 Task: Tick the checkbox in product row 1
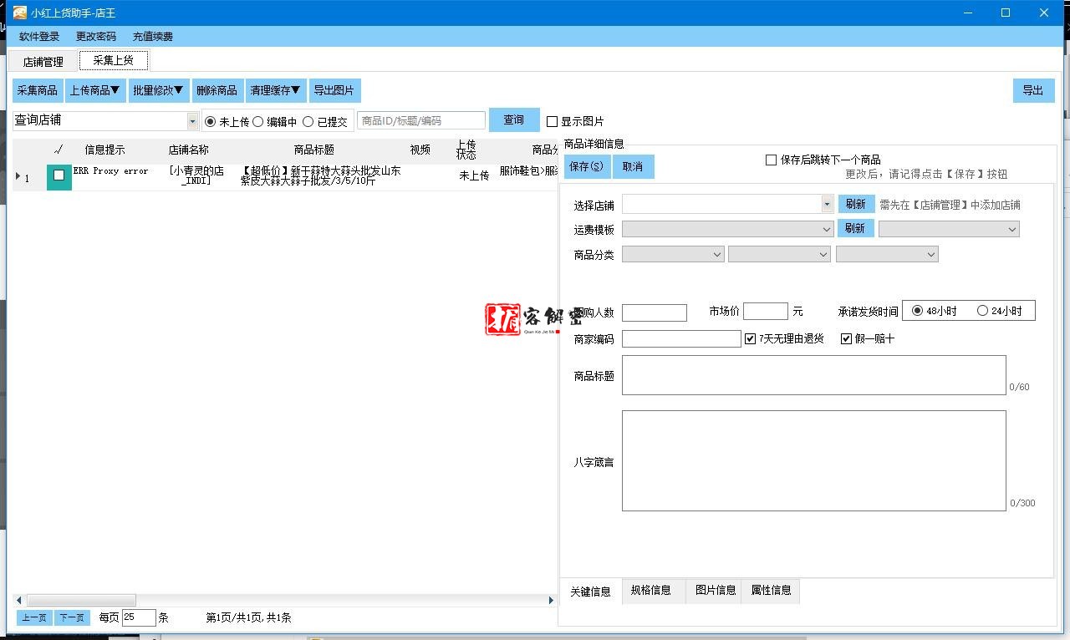59,175
